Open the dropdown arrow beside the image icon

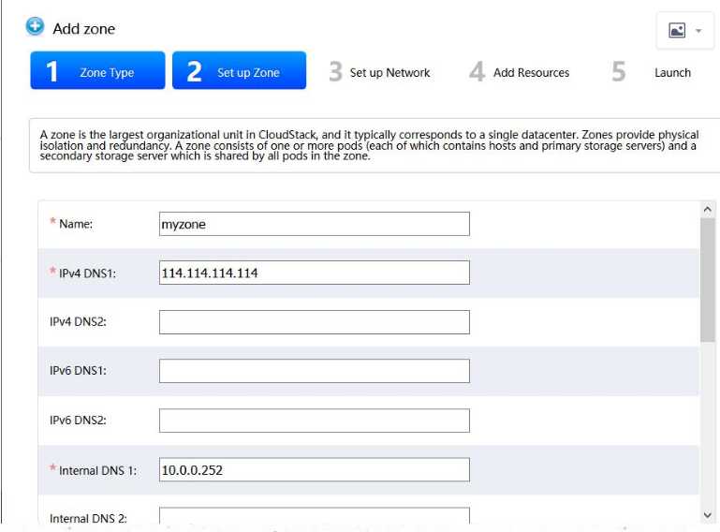[698, 31]
